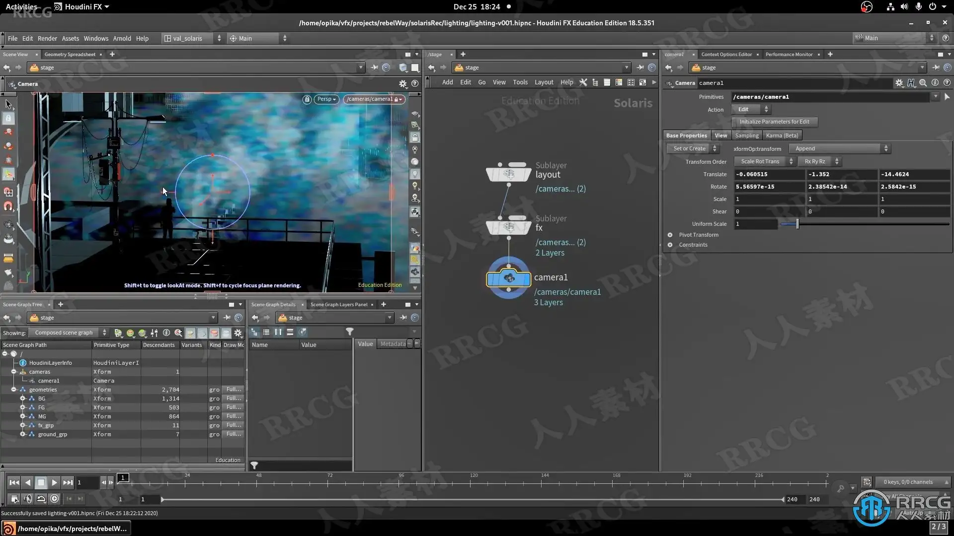Click viewport display options gear icon

(403, 84)
